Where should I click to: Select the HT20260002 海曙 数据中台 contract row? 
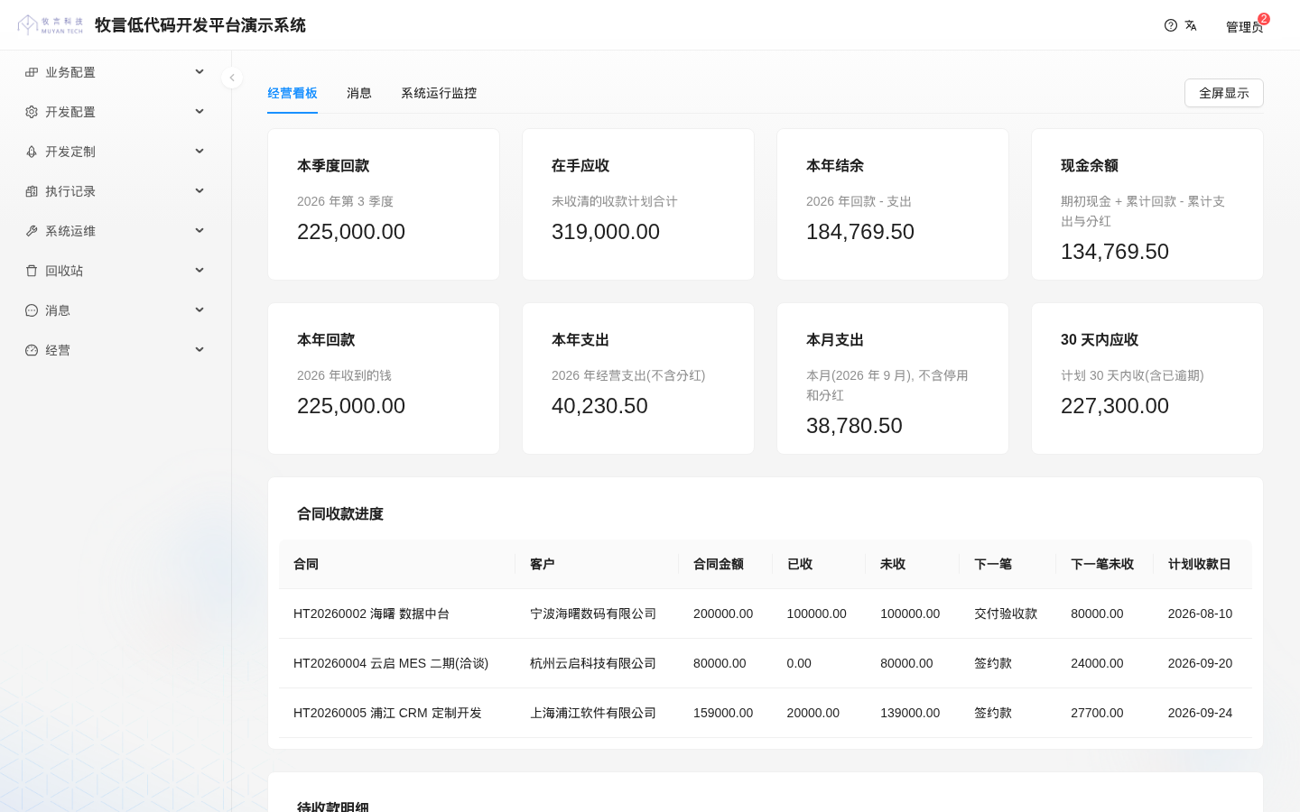766,614
